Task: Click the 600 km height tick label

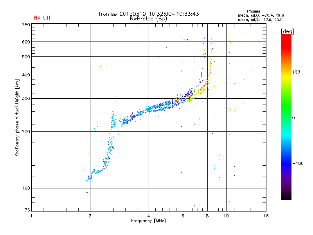Action: click(26, 42)
